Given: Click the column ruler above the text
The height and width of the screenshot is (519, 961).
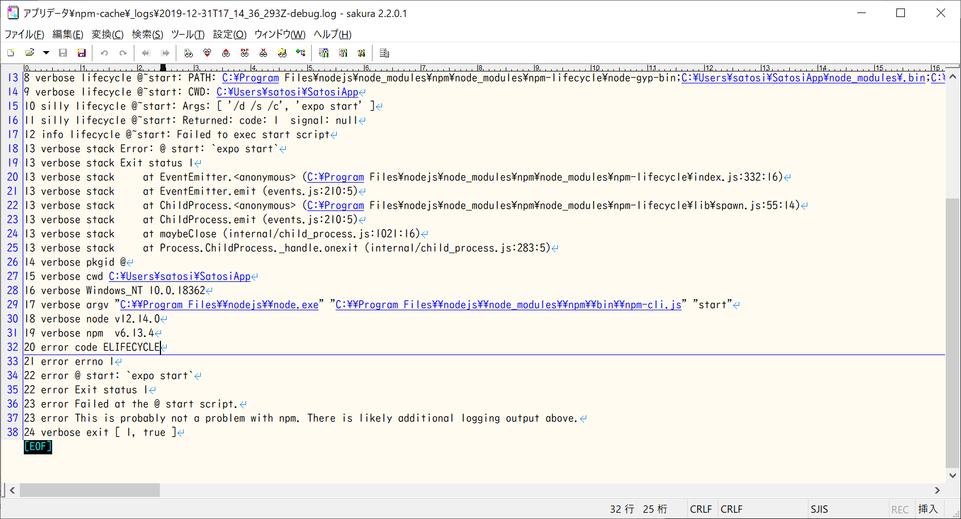Looking at the screenshot, I should [484, 67].
